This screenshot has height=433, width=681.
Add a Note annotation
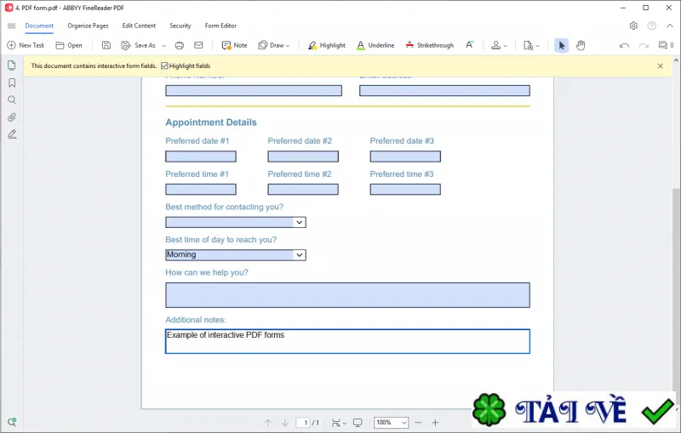[x=234, y=45]
